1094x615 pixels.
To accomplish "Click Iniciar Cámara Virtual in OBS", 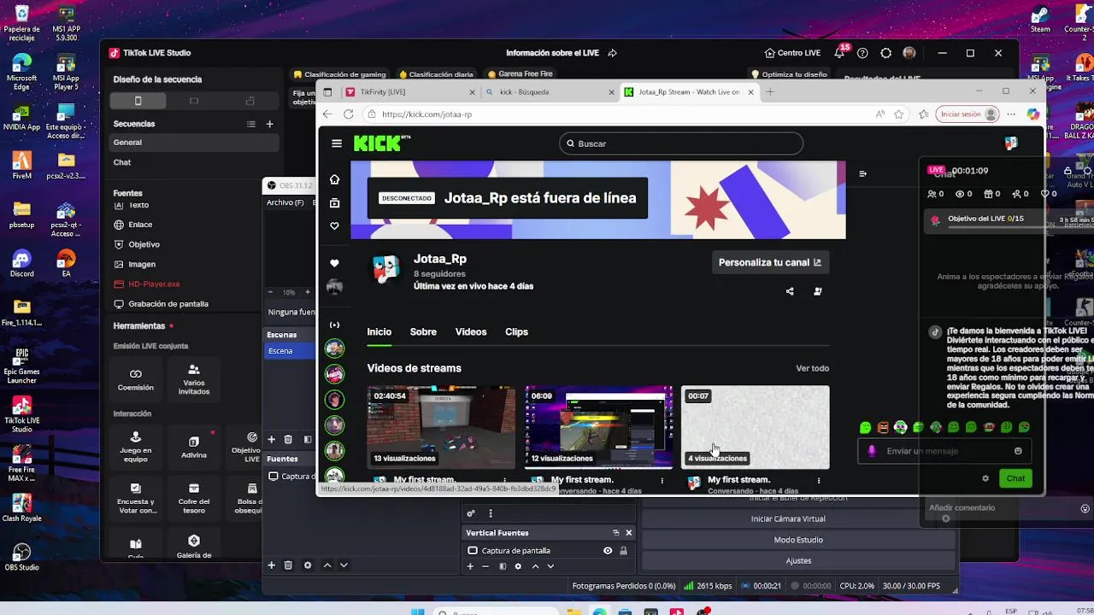I will pyautogui.click(x=798, y=518).
